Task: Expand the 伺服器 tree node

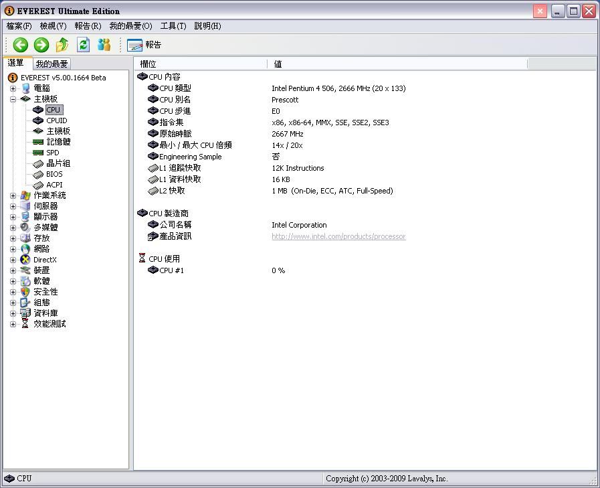Action: coord(13,206)
